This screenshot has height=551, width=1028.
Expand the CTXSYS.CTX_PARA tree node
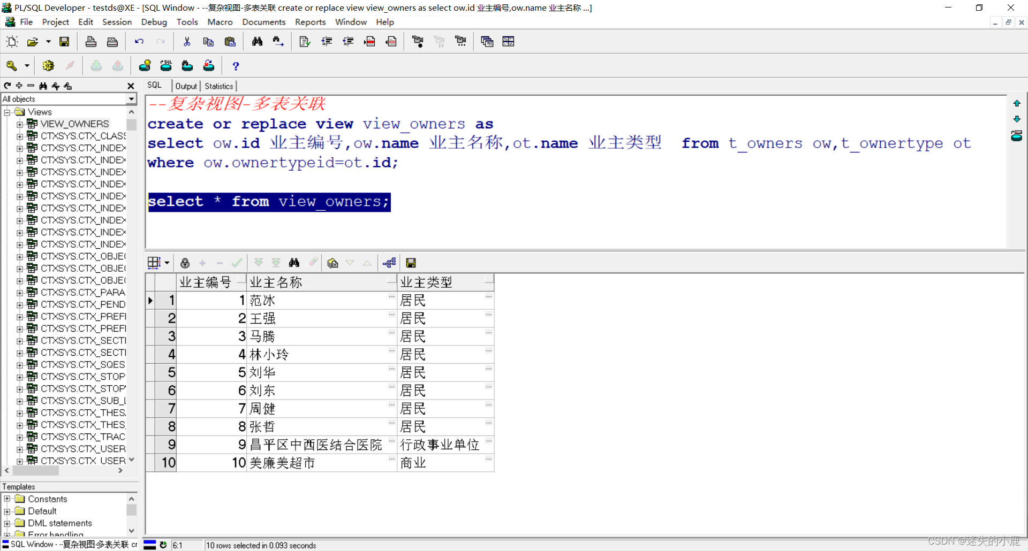coord(20,293)
